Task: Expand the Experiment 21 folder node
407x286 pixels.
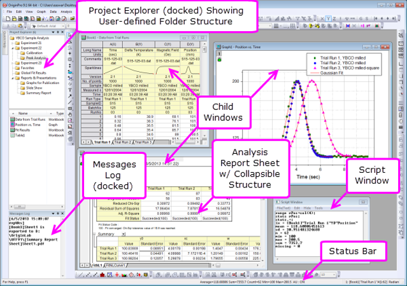Action: coord(13,43)
